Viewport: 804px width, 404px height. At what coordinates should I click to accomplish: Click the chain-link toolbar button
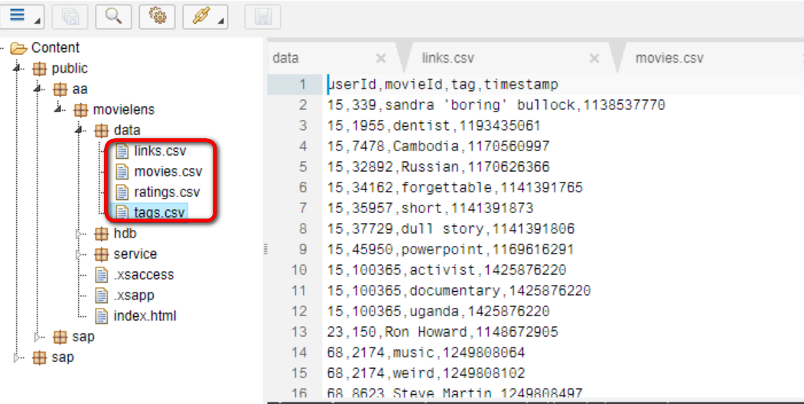[206, 17]
